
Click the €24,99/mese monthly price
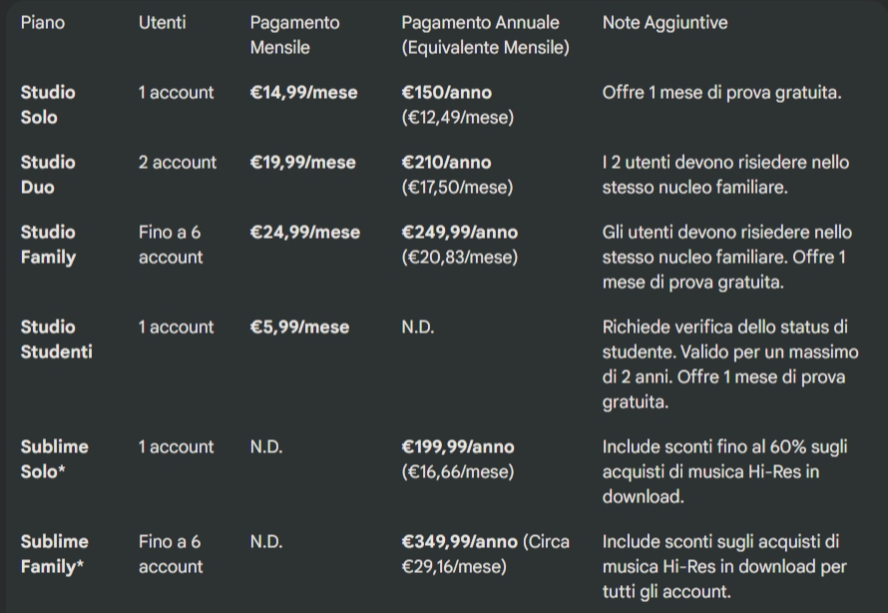pos(304,232)
